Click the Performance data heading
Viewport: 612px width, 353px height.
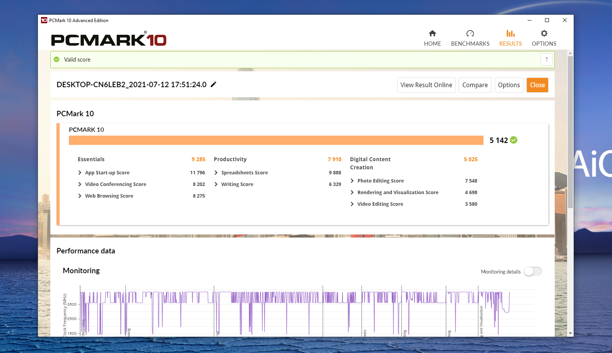(86, 251)
